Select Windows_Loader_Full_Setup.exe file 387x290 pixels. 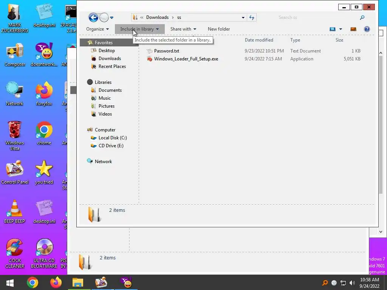pyautogui.click(x=186, y=59)
